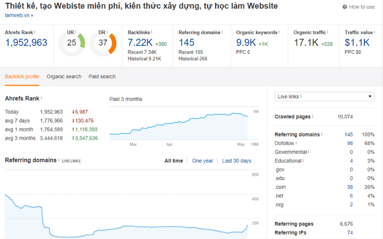Click info icon beside Governmental
The height and width of the screenshot is (239, 383).
tap(309, 152)
